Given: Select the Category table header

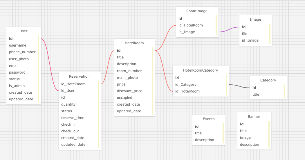Looking at the screenshot, I should pyautogui.click(x=268, y=80).
